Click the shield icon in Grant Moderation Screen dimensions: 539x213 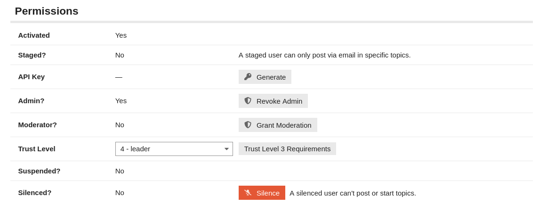pyautogui.click(x=248, y=125)
